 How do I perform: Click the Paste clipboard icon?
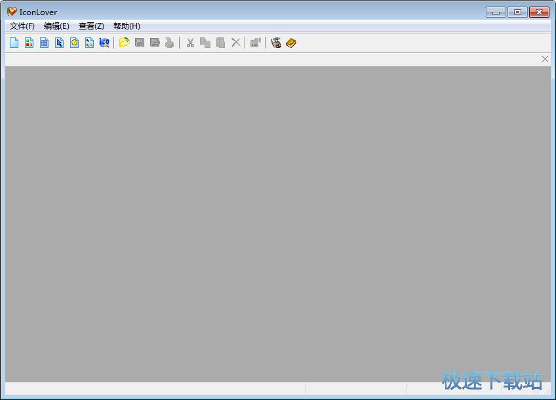tap(220, 43)
